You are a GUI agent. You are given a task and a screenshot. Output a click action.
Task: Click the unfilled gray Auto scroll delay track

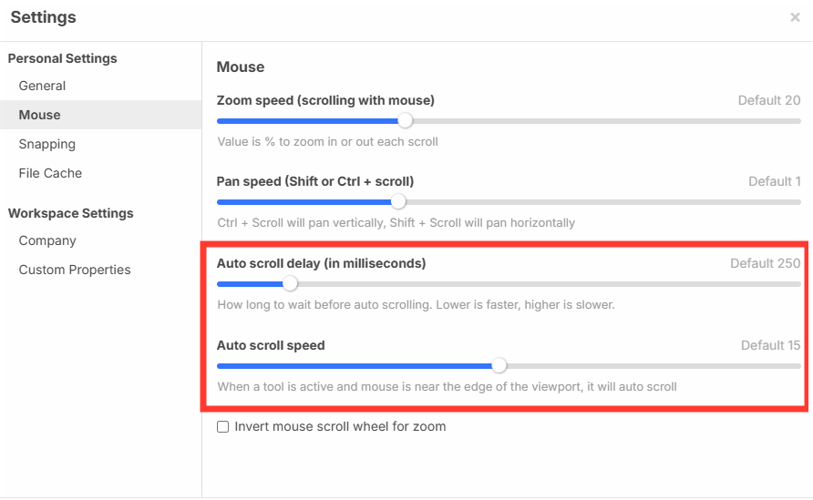pyautogui.click(x=547, y=284)
